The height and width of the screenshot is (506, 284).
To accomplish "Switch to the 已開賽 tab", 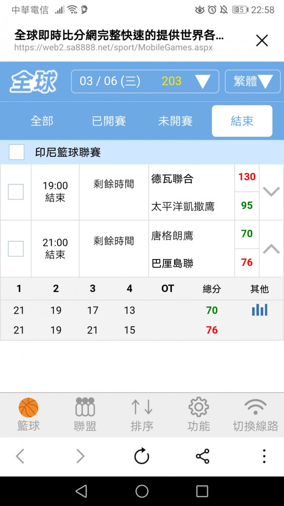I will tap(109, 121).
